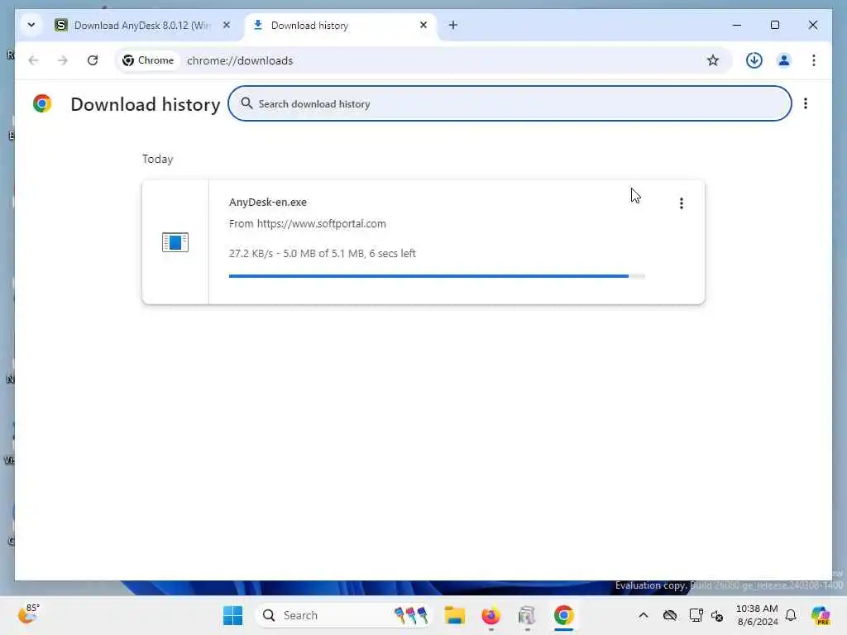Click the search magnifier icon
The height and width of the screenshot is (635, 847).
(246, 103)
